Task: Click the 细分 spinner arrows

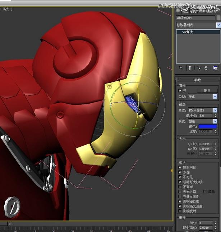Action: [216, 223]
